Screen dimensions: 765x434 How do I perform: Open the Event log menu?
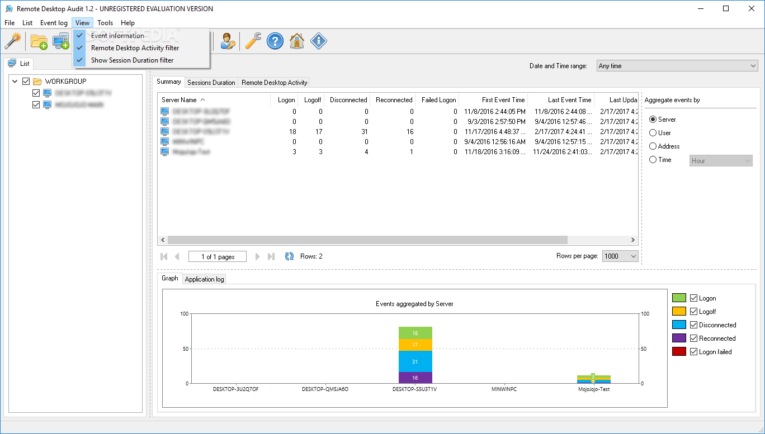point(54,23)
